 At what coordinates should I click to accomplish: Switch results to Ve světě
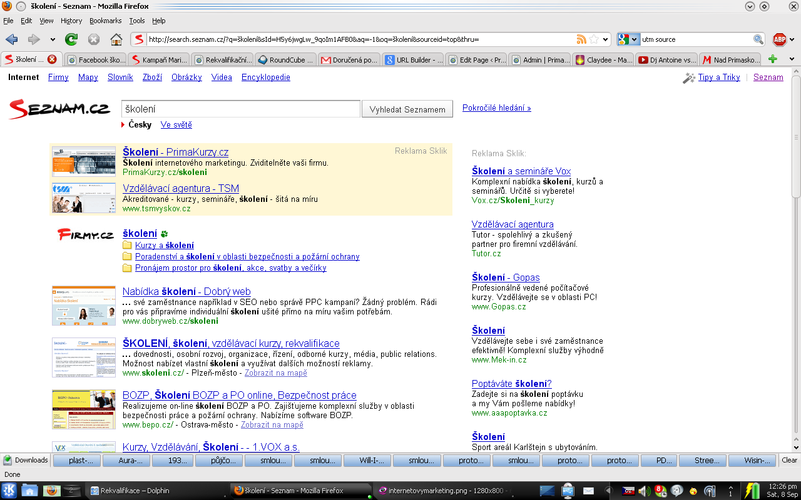(x=176, y=124)
